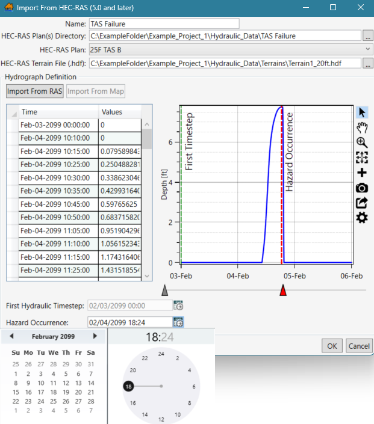Click the table select-all corner cell
This screenshot has height=424, width=374.
[13, 112]
